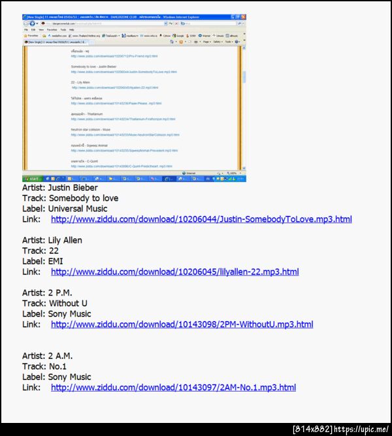Open the View menu in Internet Explorer
392x436 pixels.
point(41,30)
